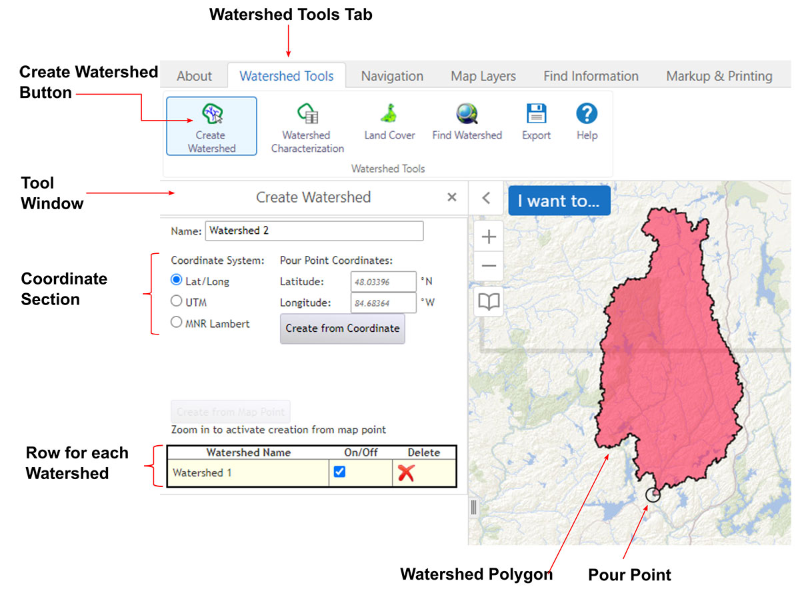Close the Create Watershed tool window
800x593 pixels.
tap(451, 197)
